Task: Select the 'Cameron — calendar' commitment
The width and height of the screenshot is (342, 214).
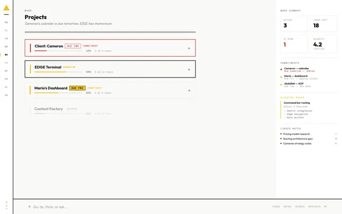Action: [297, 68]
